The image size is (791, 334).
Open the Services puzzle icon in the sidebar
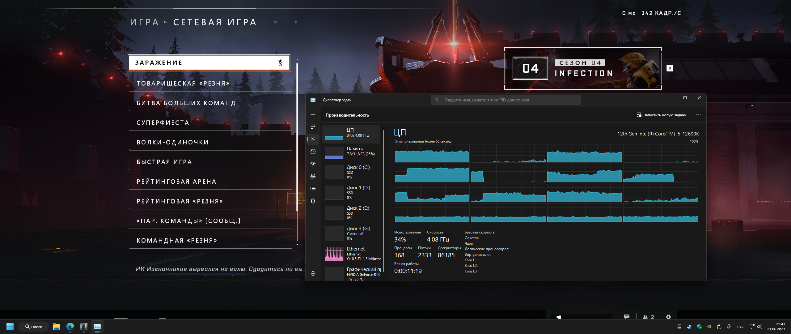313,201
